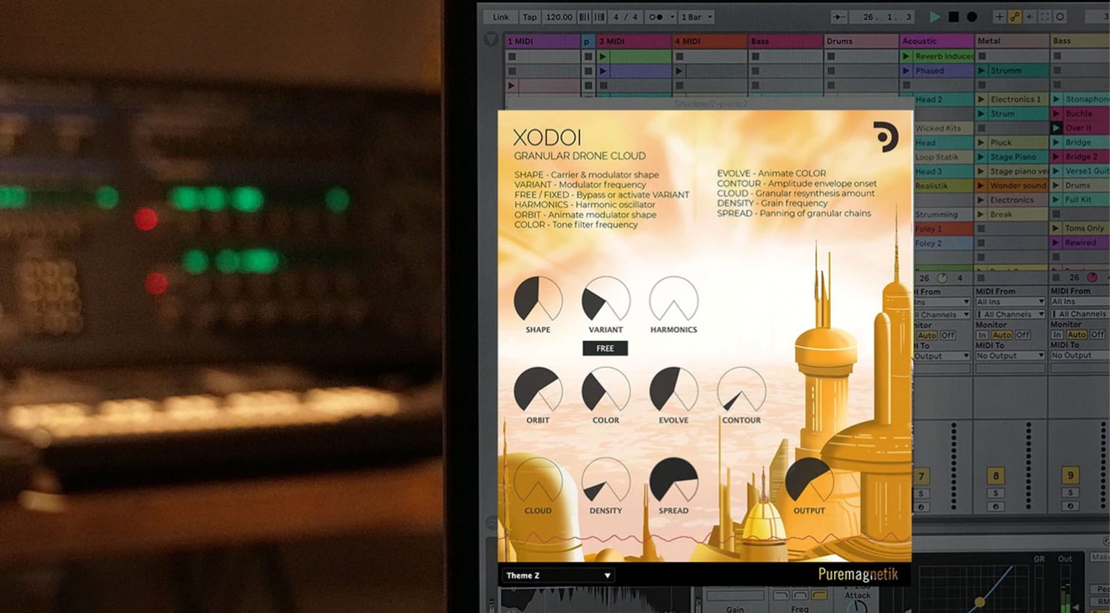Click the Follow playback arrow icon
1110x613 pixels.
839,17
